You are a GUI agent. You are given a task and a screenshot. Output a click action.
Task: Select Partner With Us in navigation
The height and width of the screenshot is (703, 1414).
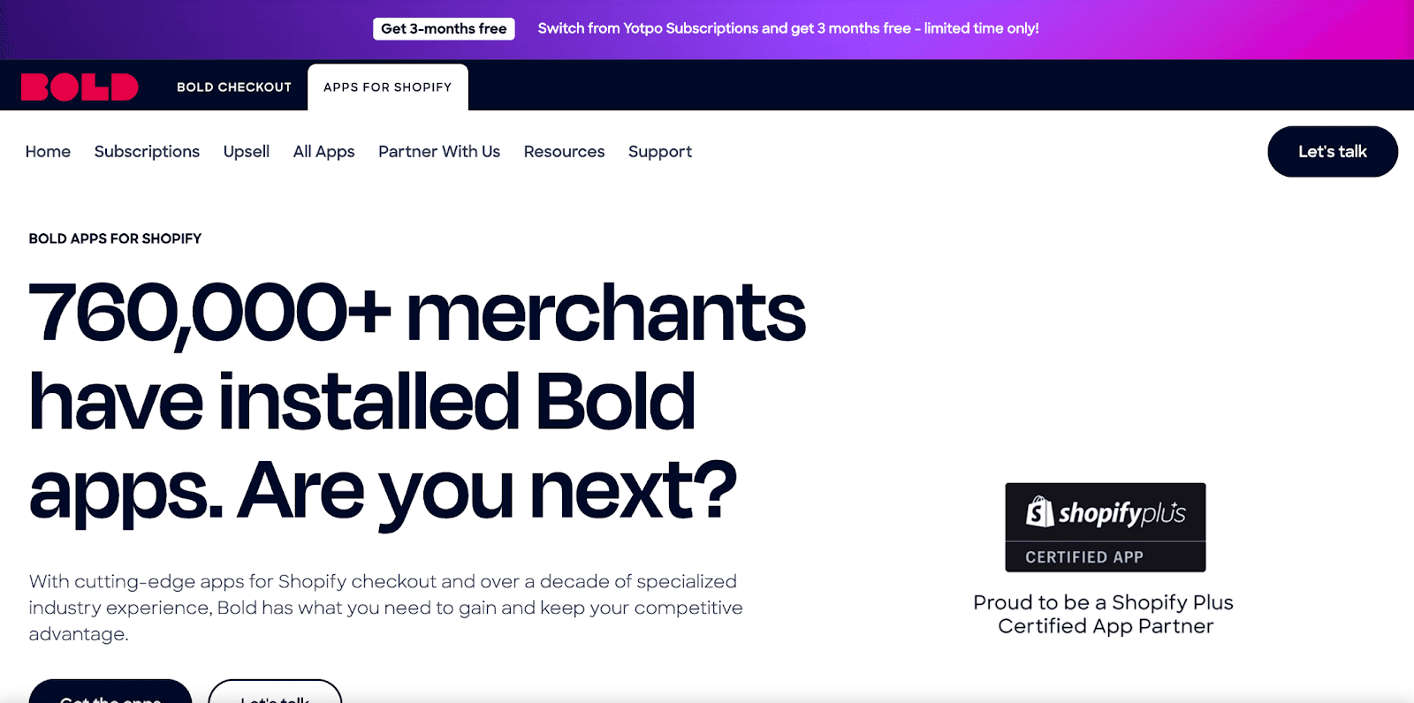click(x=438, y=151)
